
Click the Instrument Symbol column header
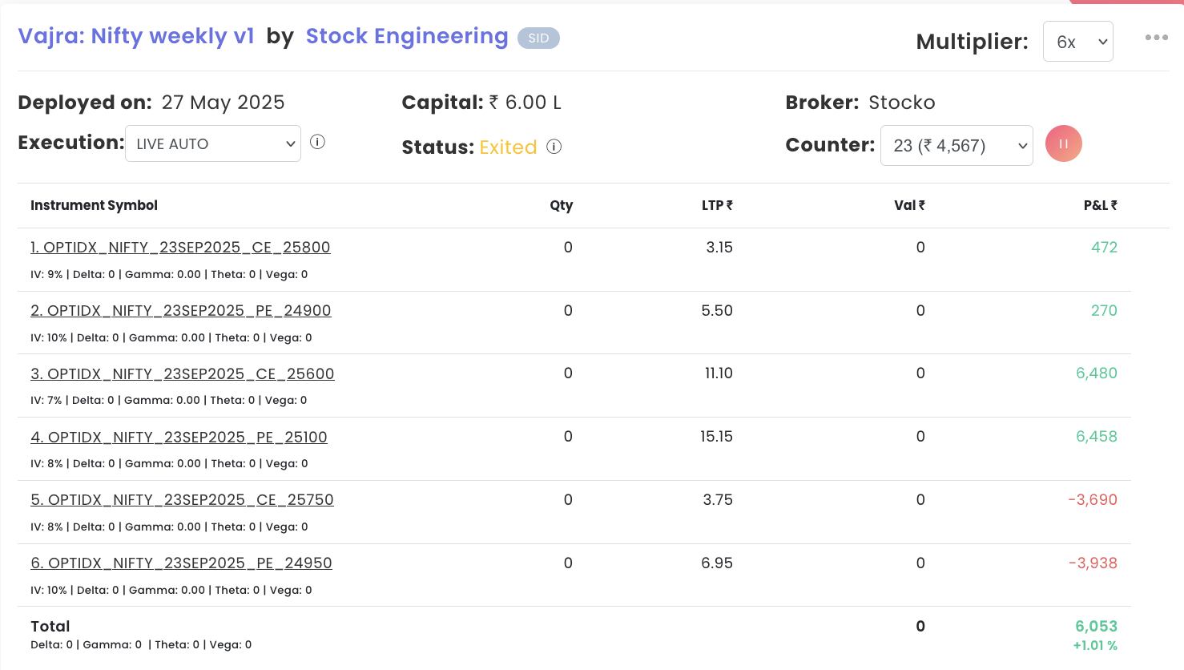pyautogui.click(x=94, y=206)
